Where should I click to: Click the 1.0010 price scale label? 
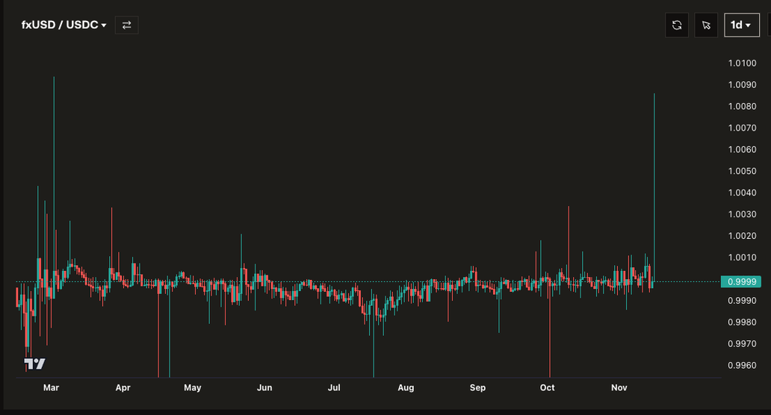click(742, 258)
